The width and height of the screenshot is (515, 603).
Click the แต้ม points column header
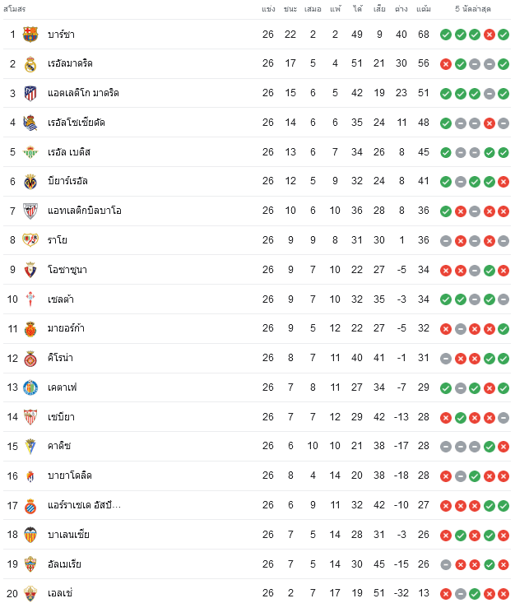coord(424,9)
